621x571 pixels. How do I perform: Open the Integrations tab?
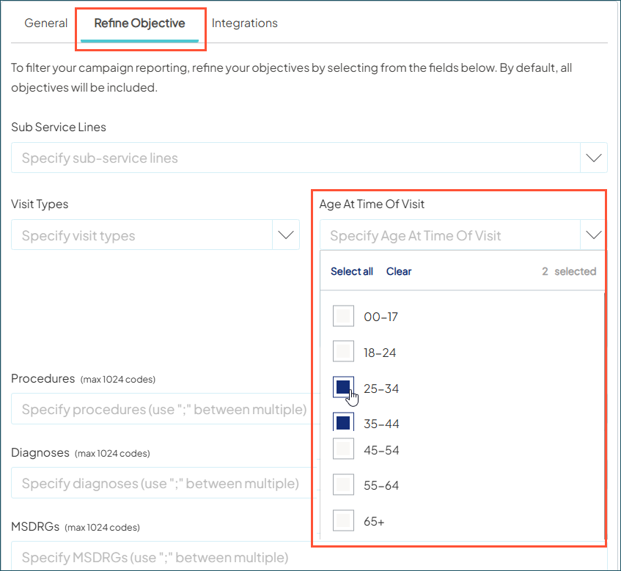pos(244,23)
